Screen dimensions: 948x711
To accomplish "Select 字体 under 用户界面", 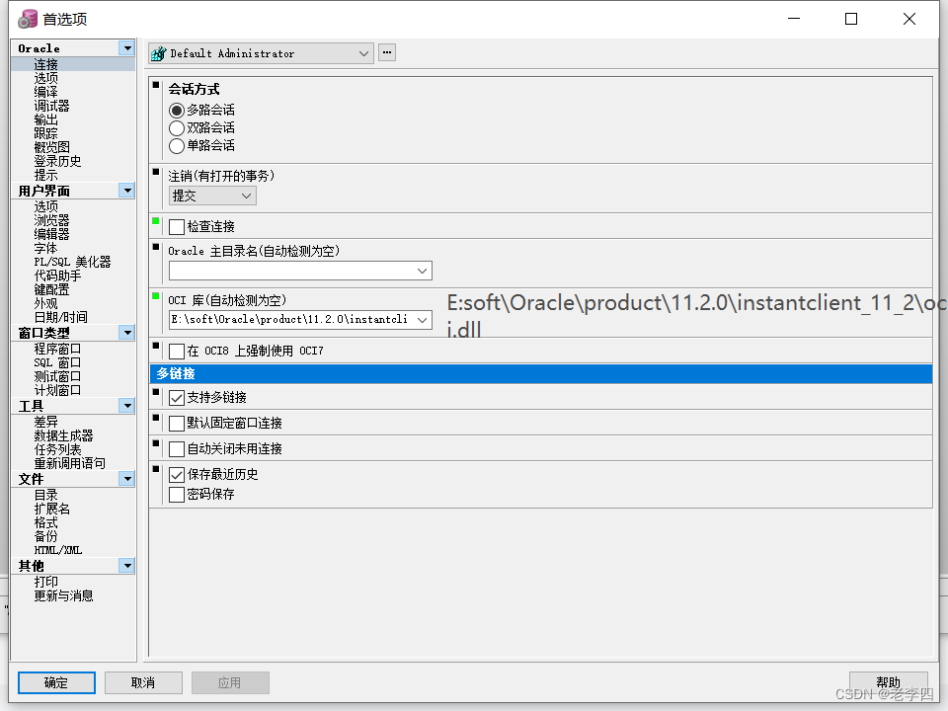I will click(x=44, y=247).
